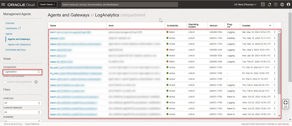Select Agents and Gateways menu item
This screenshot has height=126, width=292.
[x=19, y=39]
